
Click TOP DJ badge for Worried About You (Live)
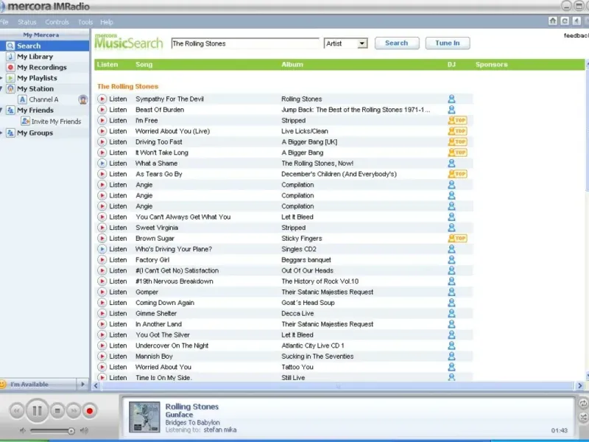pos(457,131)
